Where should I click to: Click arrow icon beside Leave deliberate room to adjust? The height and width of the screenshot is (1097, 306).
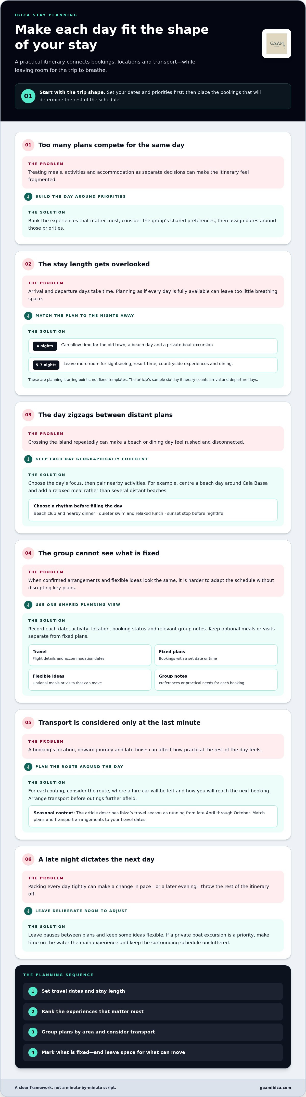pos(28,911)
